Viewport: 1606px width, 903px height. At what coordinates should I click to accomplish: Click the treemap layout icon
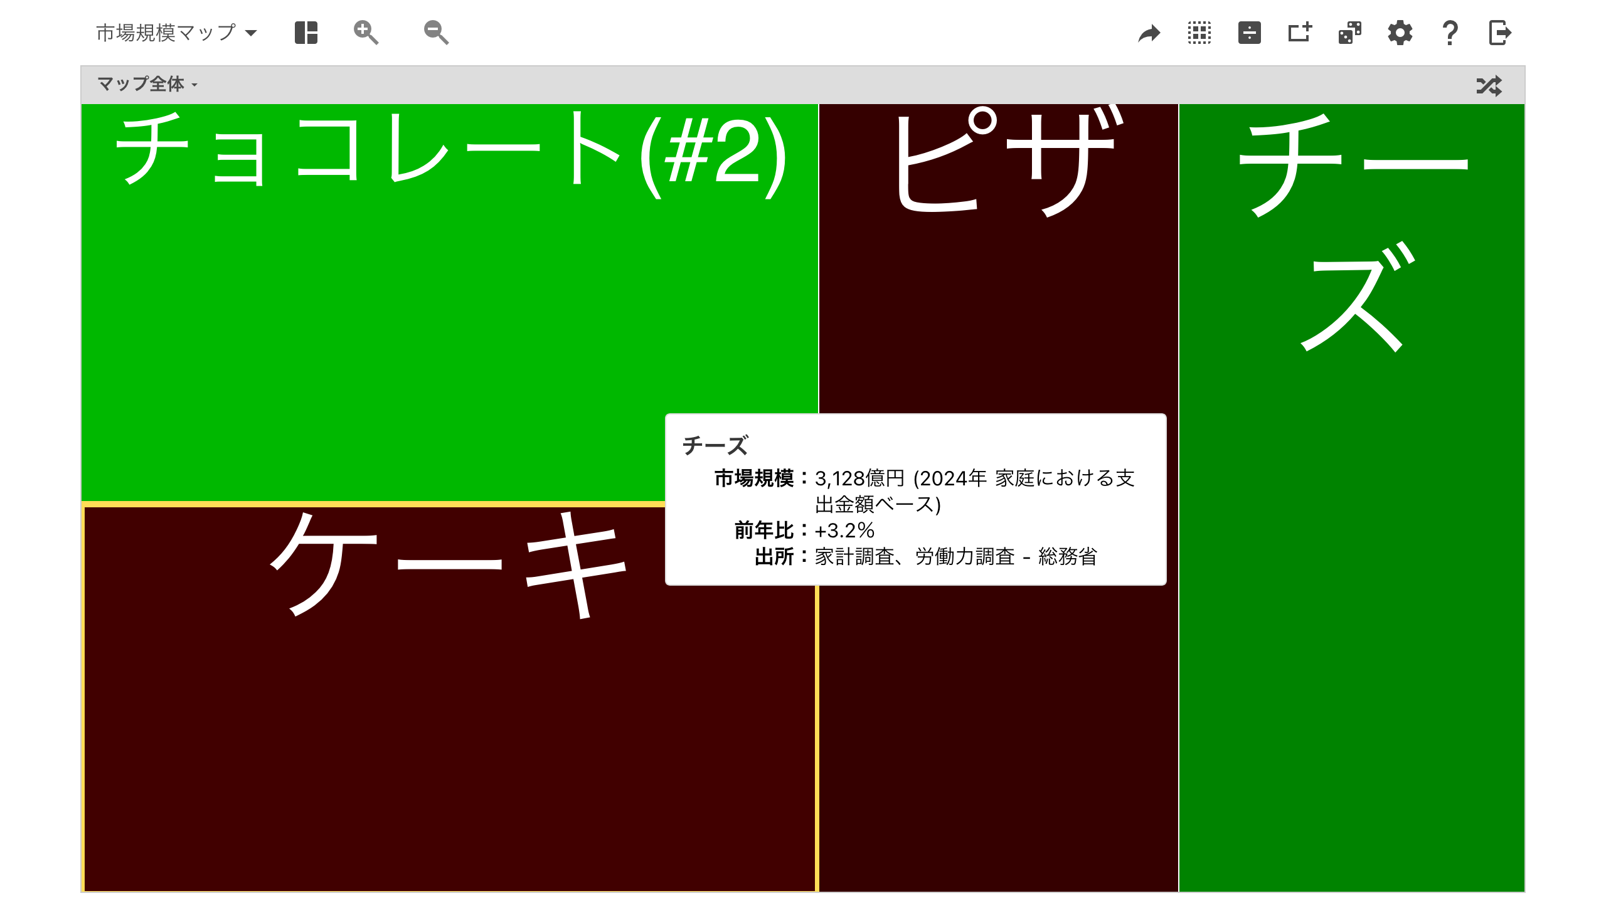click(x=306, y=33)
